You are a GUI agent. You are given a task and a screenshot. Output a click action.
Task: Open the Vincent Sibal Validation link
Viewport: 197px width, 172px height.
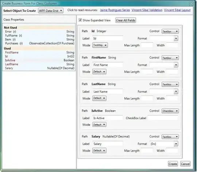click(147, 10)
